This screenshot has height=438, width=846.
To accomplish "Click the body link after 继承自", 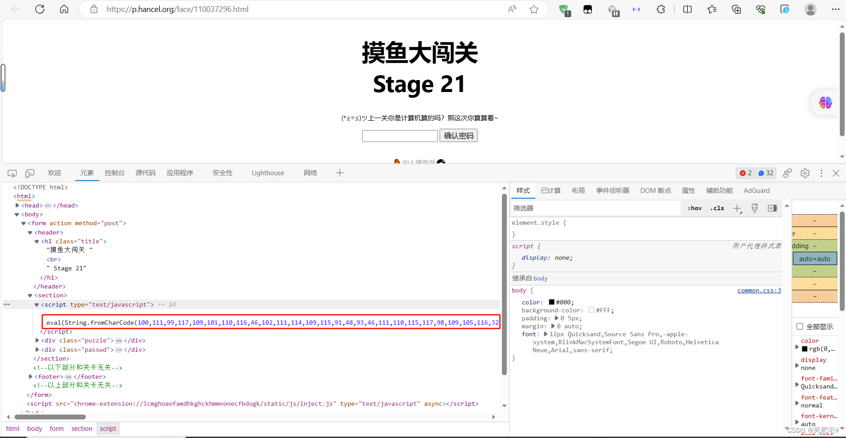I will [x=540, y=278].
